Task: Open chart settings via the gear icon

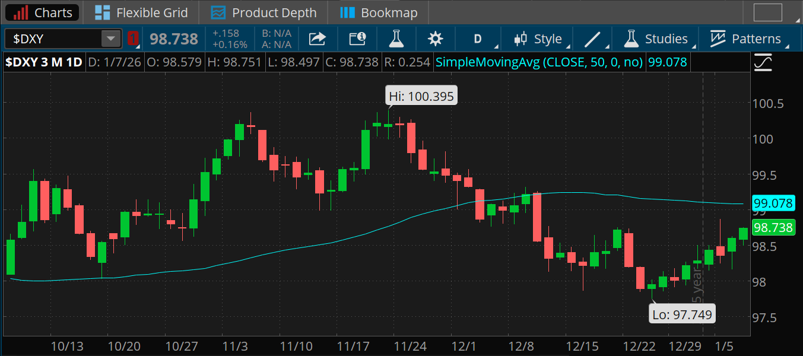Action: click(x=435, y=39)
